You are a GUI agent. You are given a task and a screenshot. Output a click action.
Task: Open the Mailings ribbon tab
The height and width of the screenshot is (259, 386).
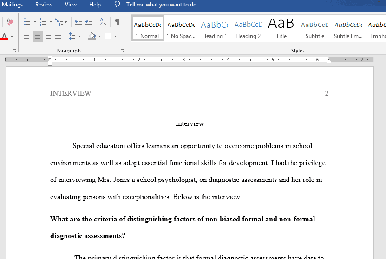[13, 5]
